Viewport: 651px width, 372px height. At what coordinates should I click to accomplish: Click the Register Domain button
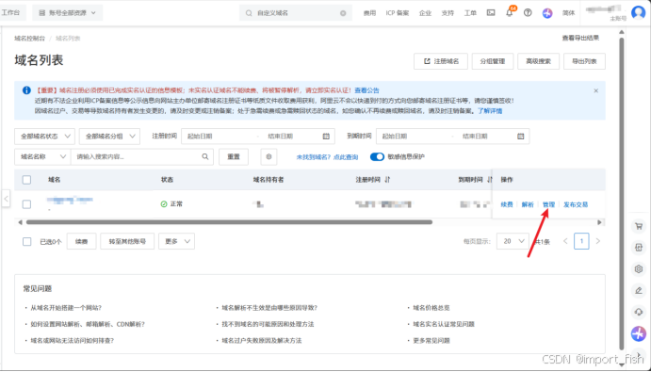click(441, 61)
